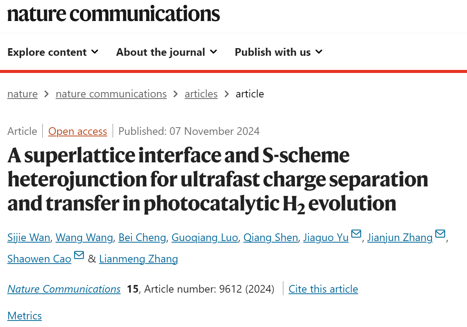Click author Lianmeng Zhang
467x327 pixels.
tap(139, 259)
